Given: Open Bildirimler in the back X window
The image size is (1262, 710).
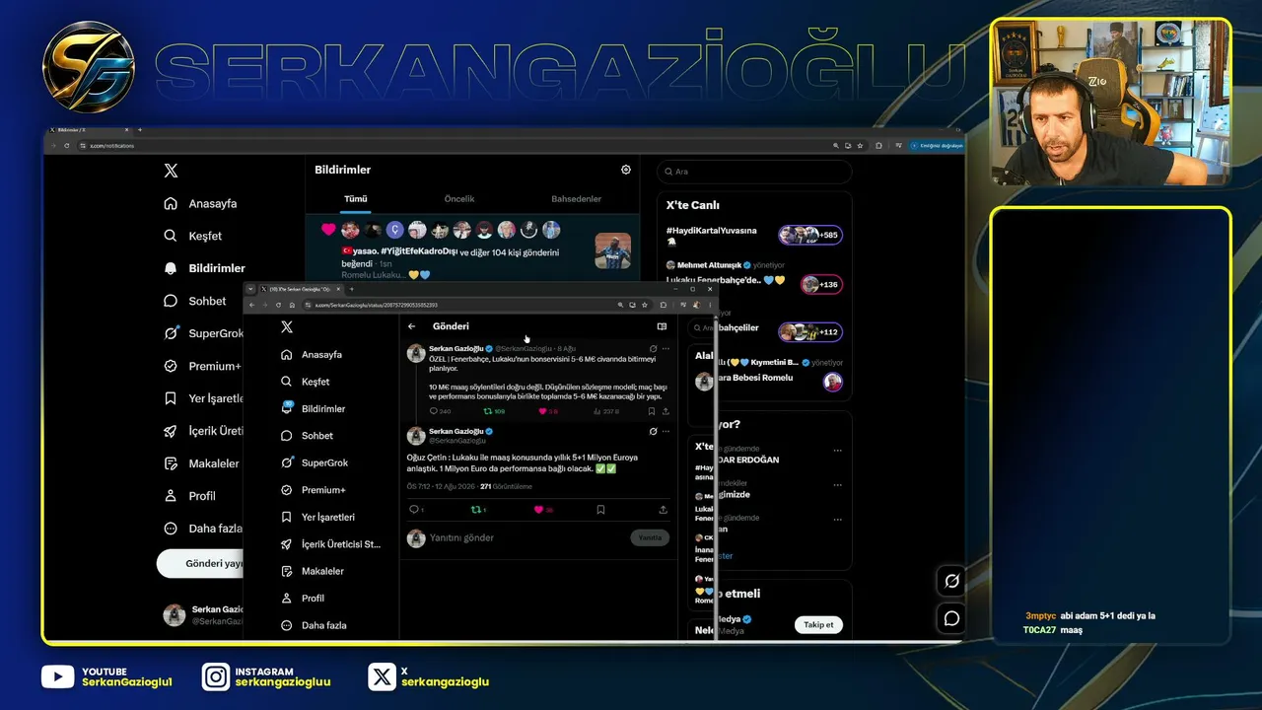Looking at the screenshot, I should [x=204, y=268].
